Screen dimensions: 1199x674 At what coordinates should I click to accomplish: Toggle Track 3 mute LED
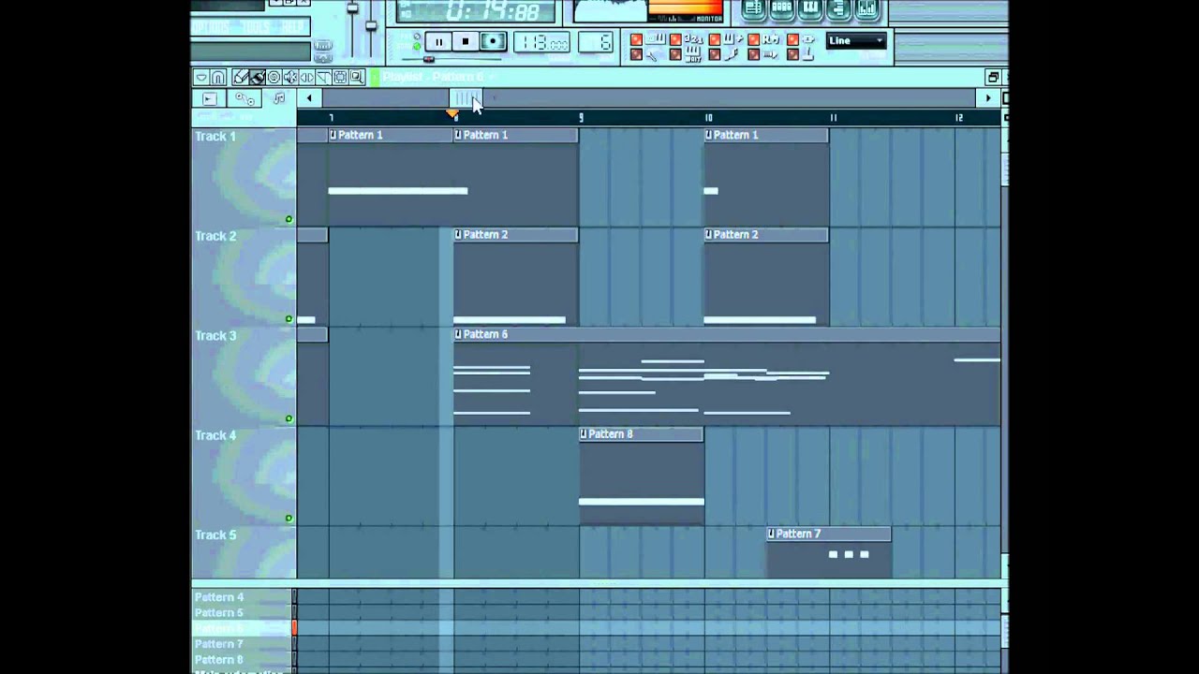click(289, 418)
